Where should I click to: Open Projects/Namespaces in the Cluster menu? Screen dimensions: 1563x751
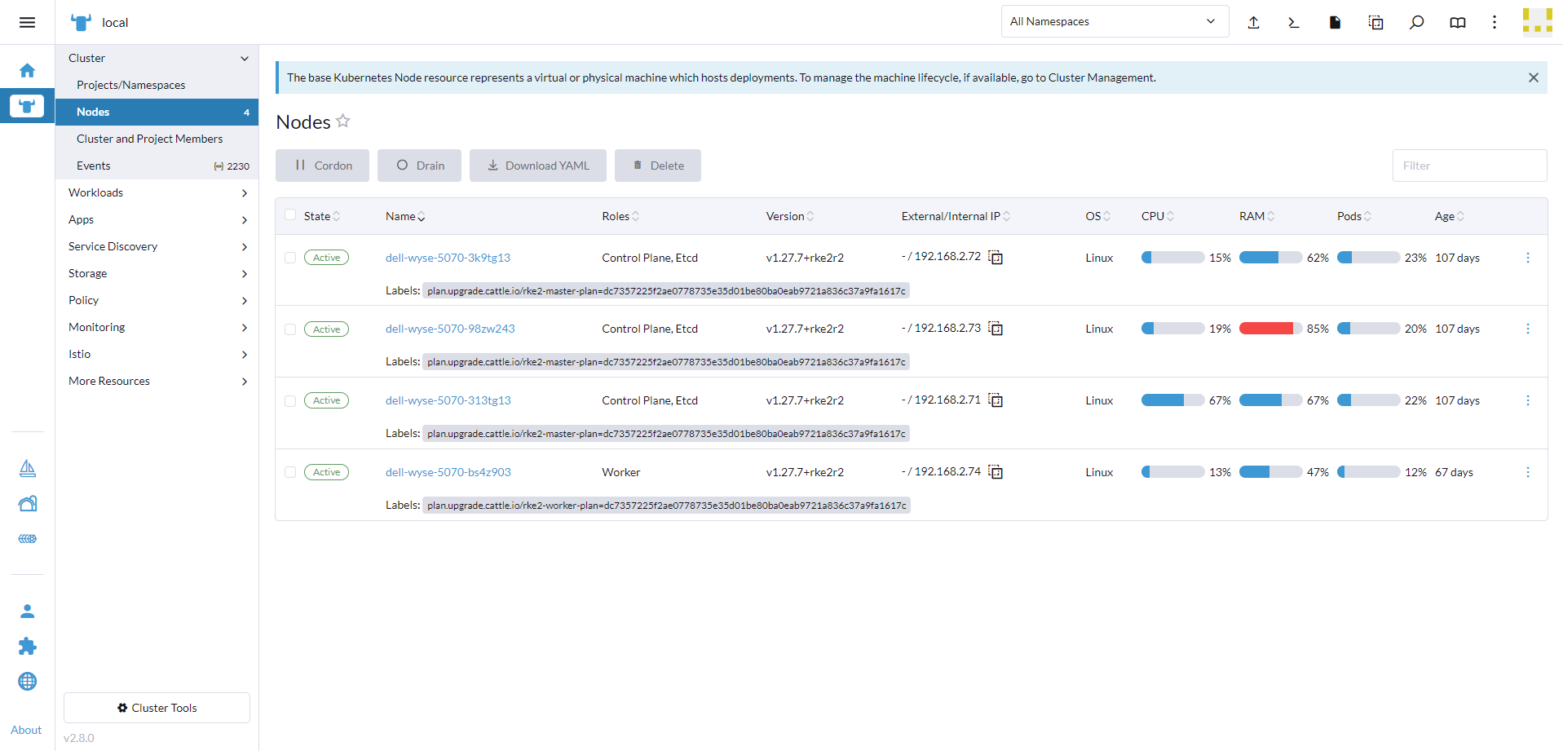click(x=130, y=85)
